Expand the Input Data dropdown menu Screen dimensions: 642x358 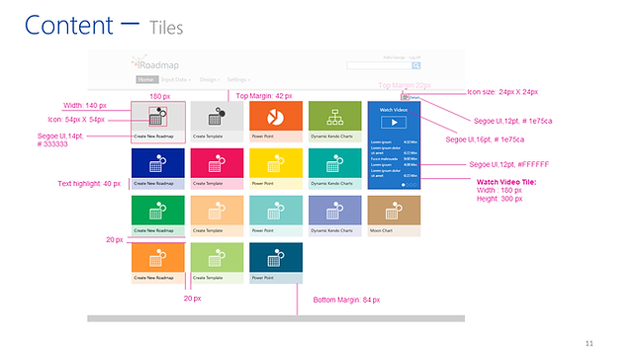pyautogui.click(x=176, y=79)
